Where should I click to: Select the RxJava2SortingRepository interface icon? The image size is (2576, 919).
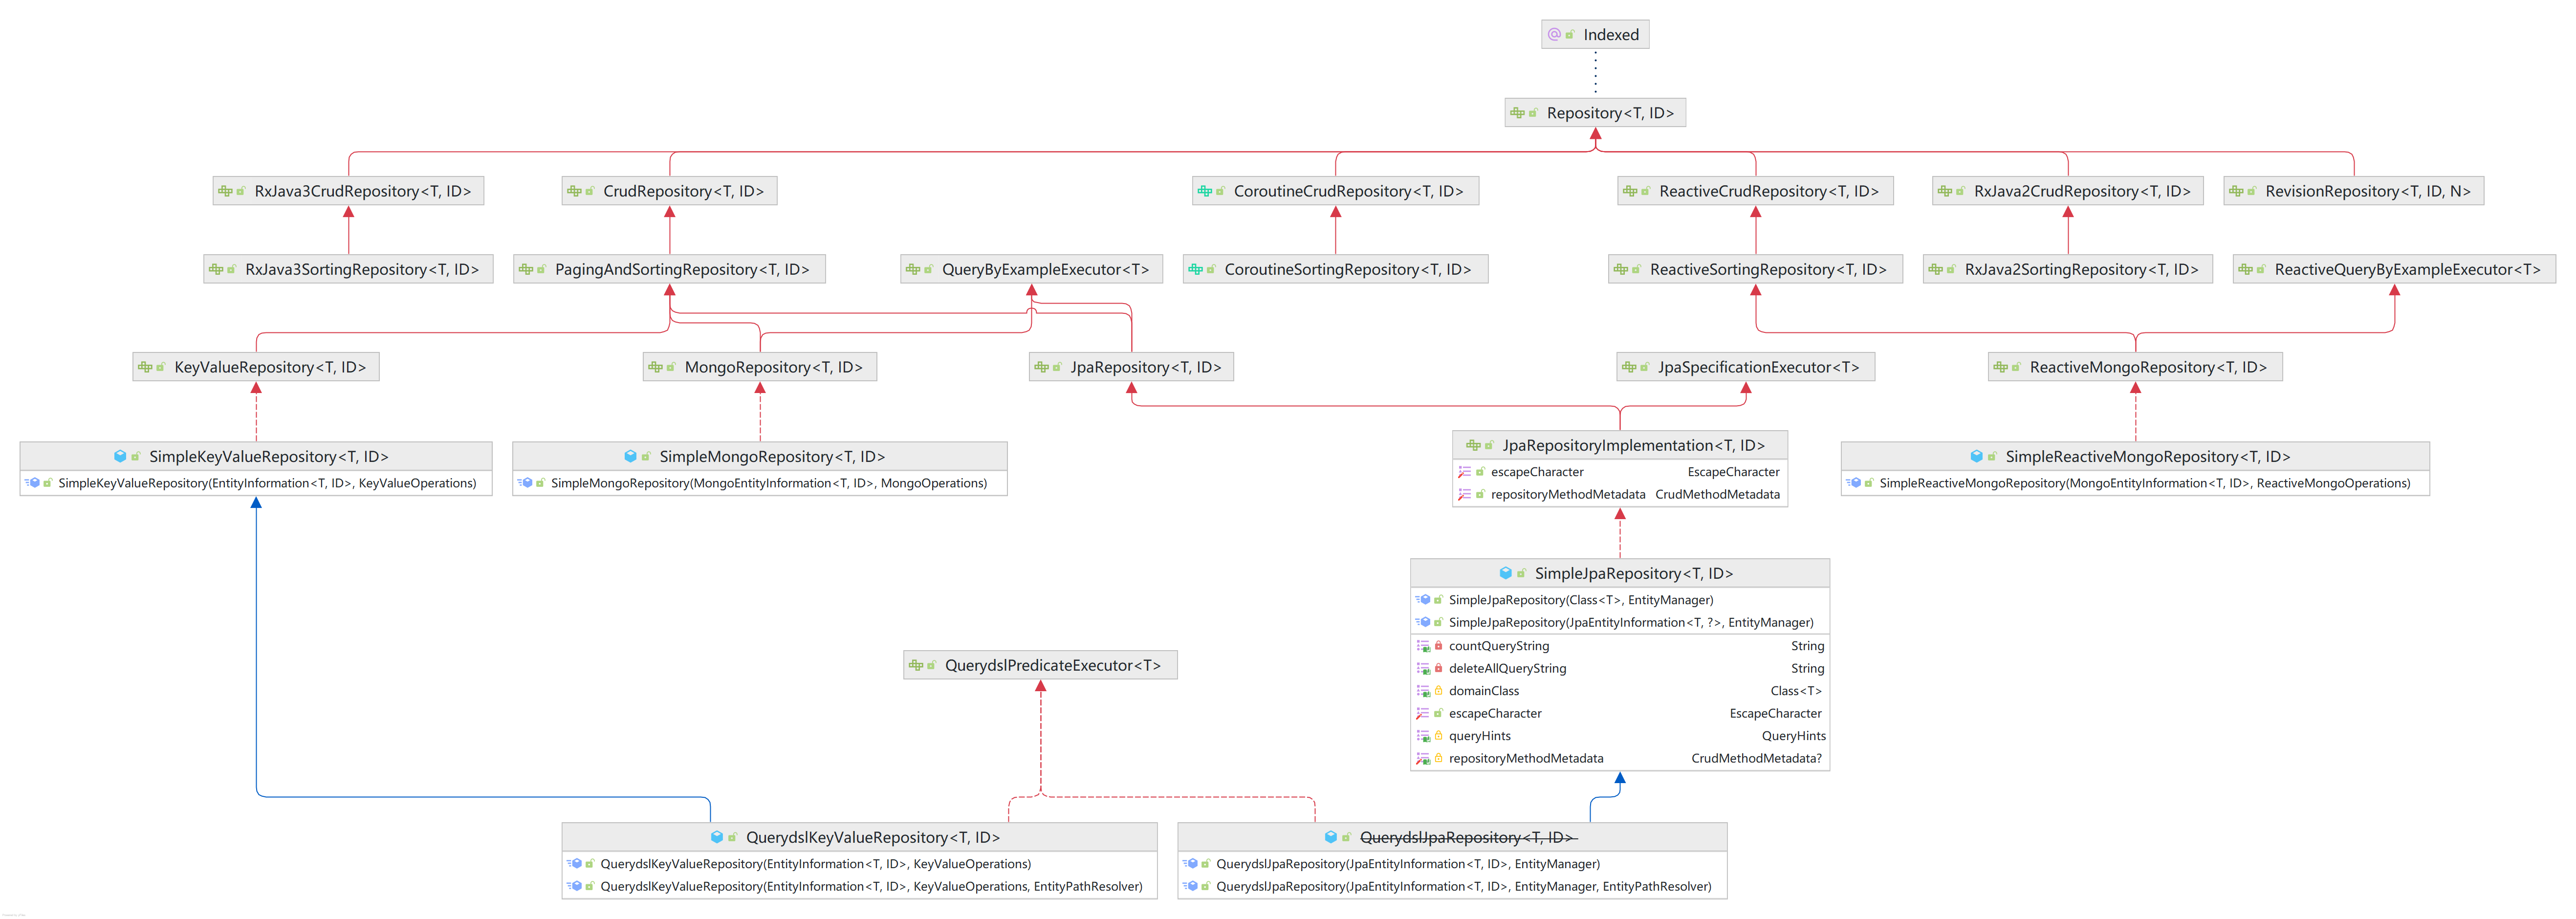(1935, 269)
